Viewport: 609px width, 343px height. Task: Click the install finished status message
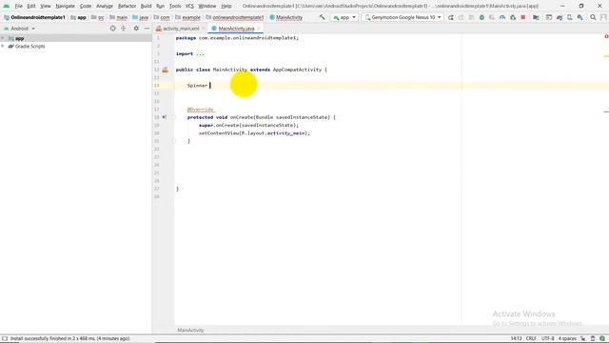click(69, 339)
